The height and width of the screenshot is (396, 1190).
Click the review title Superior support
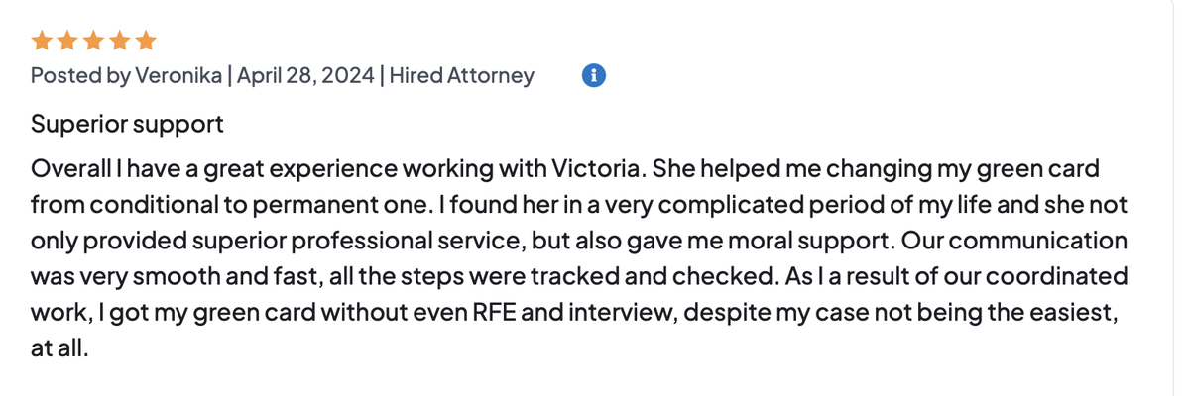pyautogui.click(x=127, y=125)
